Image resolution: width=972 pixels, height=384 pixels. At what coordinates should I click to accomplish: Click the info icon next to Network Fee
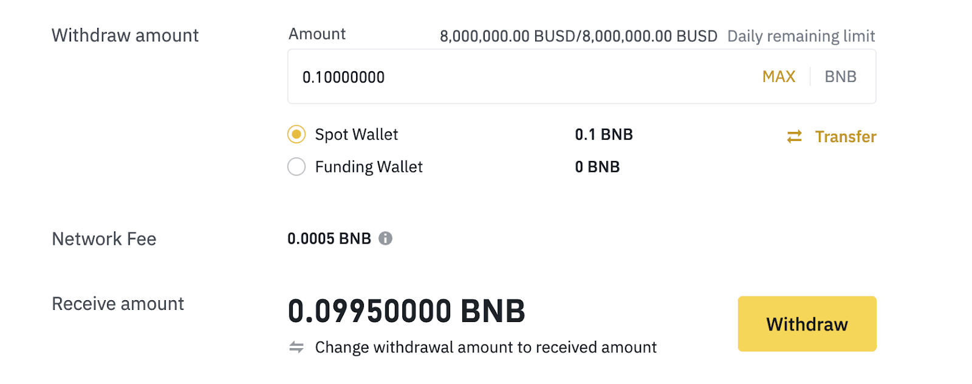385,239
